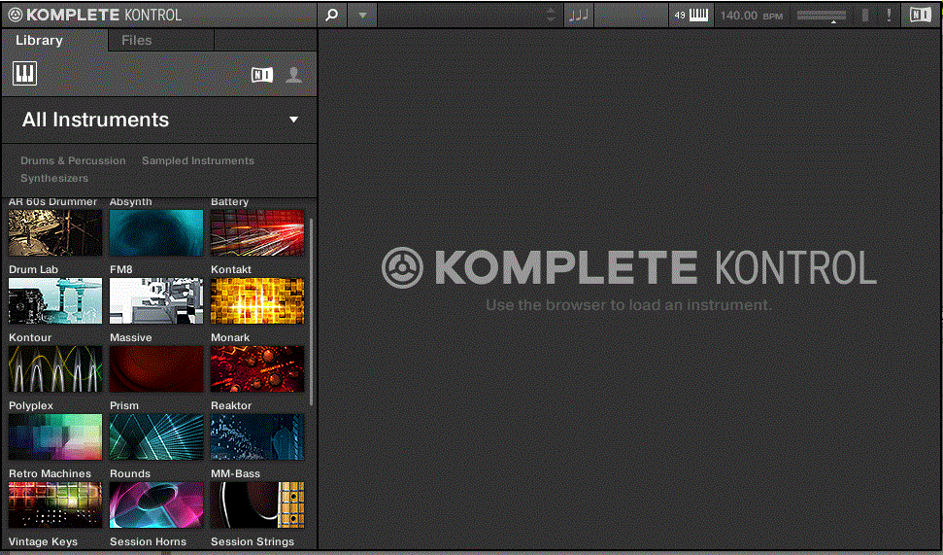Click the CPU meter indicator
Image resolution: width=943 pixels, height=555 pixels.
click(864, 15)
